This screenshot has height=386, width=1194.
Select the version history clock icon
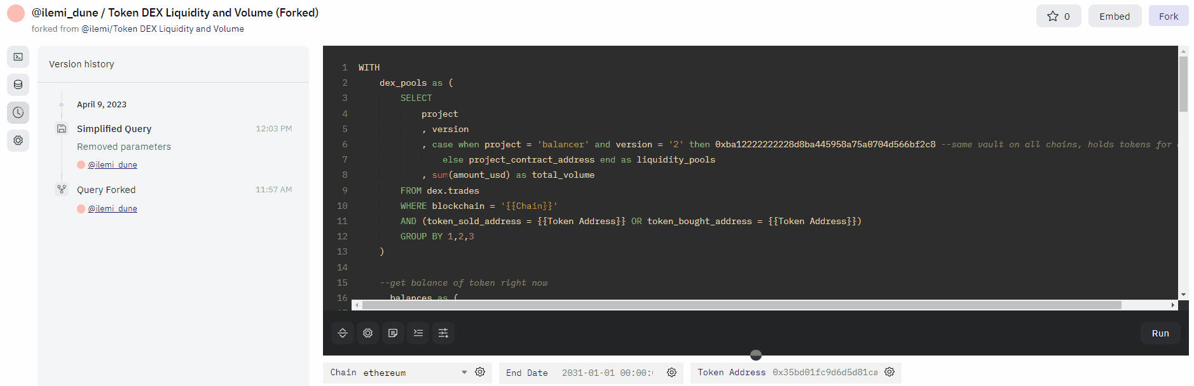click(x=18, y=112)
